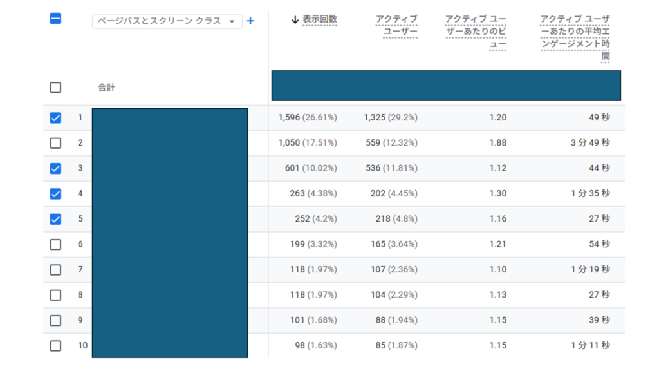659x371 pixels.
Task: Tick the checkbox on row 7
Action: tap(55, 269)
